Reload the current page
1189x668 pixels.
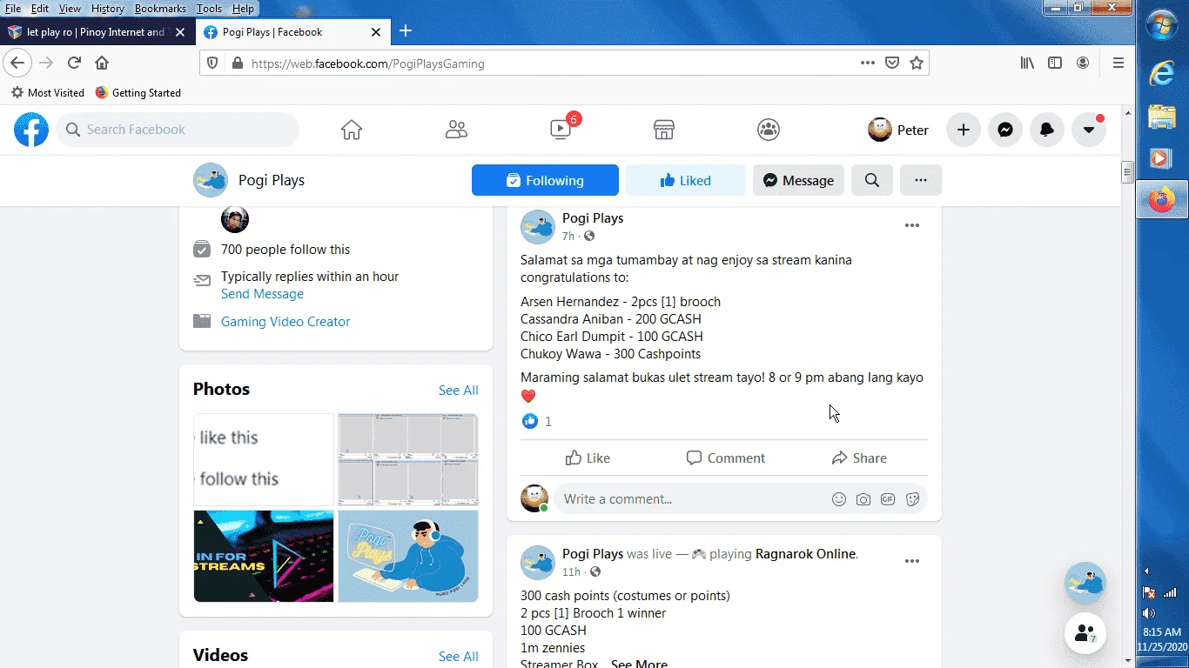74,63
